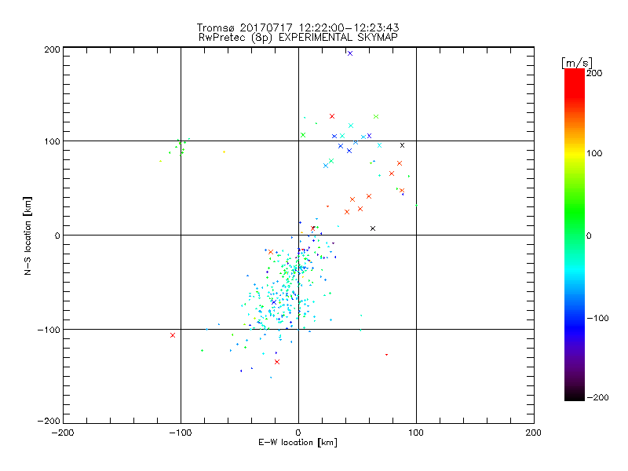Screen dimensions: 628x471
Task: Select the colorbar tick label '-100'
Action: pyautogui.click(x=597, y=319)
